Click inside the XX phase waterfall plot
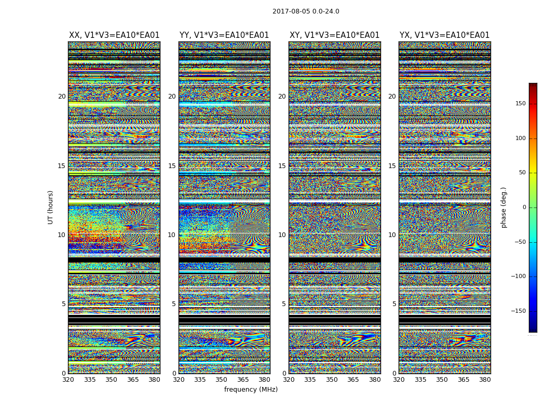This screenshot has width=545, height=415. click(x=114, y=208)
